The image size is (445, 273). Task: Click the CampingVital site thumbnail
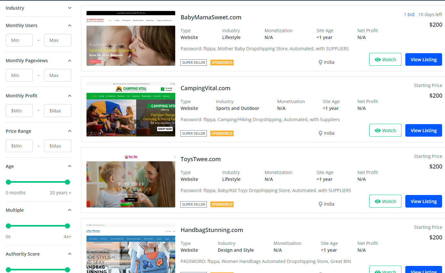point(131,109)
